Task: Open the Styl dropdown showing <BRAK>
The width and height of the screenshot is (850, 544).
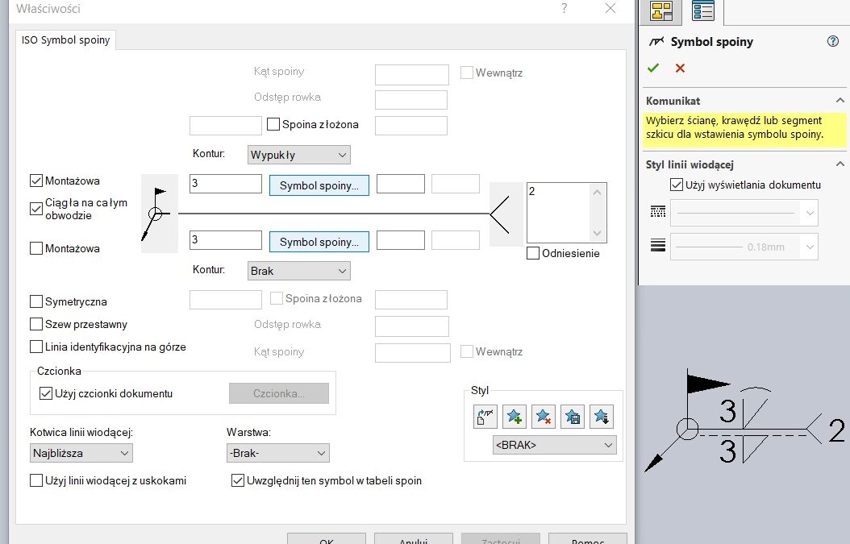Action: click(x=554, y=445)
